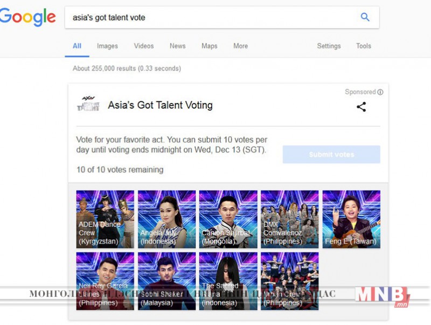Click inside the search query field
Image resolution: width=431 pixels, height=325 pixels.
(x=212, y=17)
